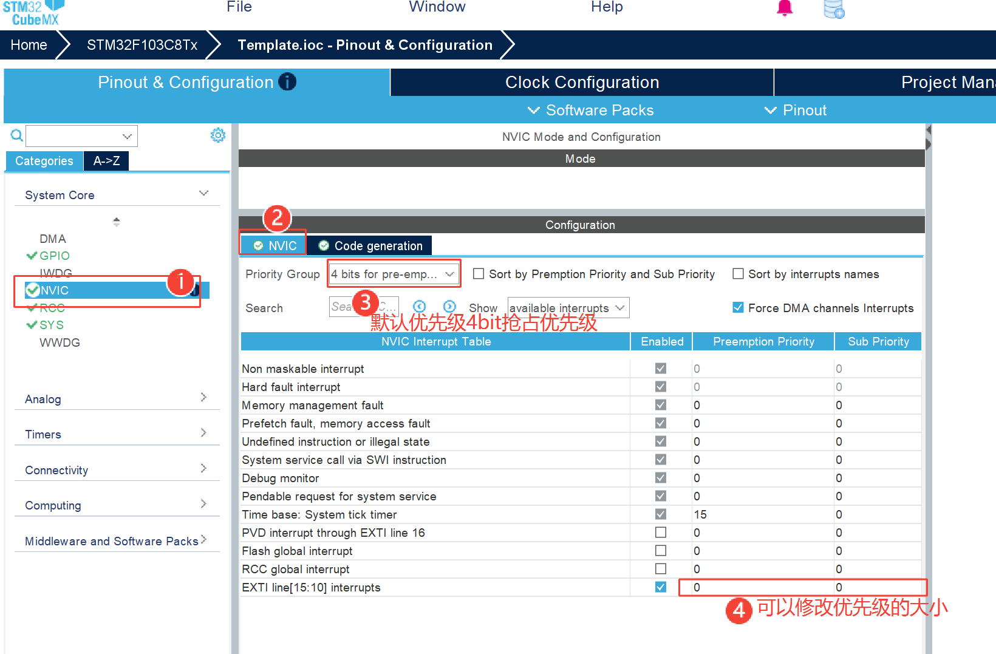Open the Window menu
The image size is (996, 654).
(437, 7)
